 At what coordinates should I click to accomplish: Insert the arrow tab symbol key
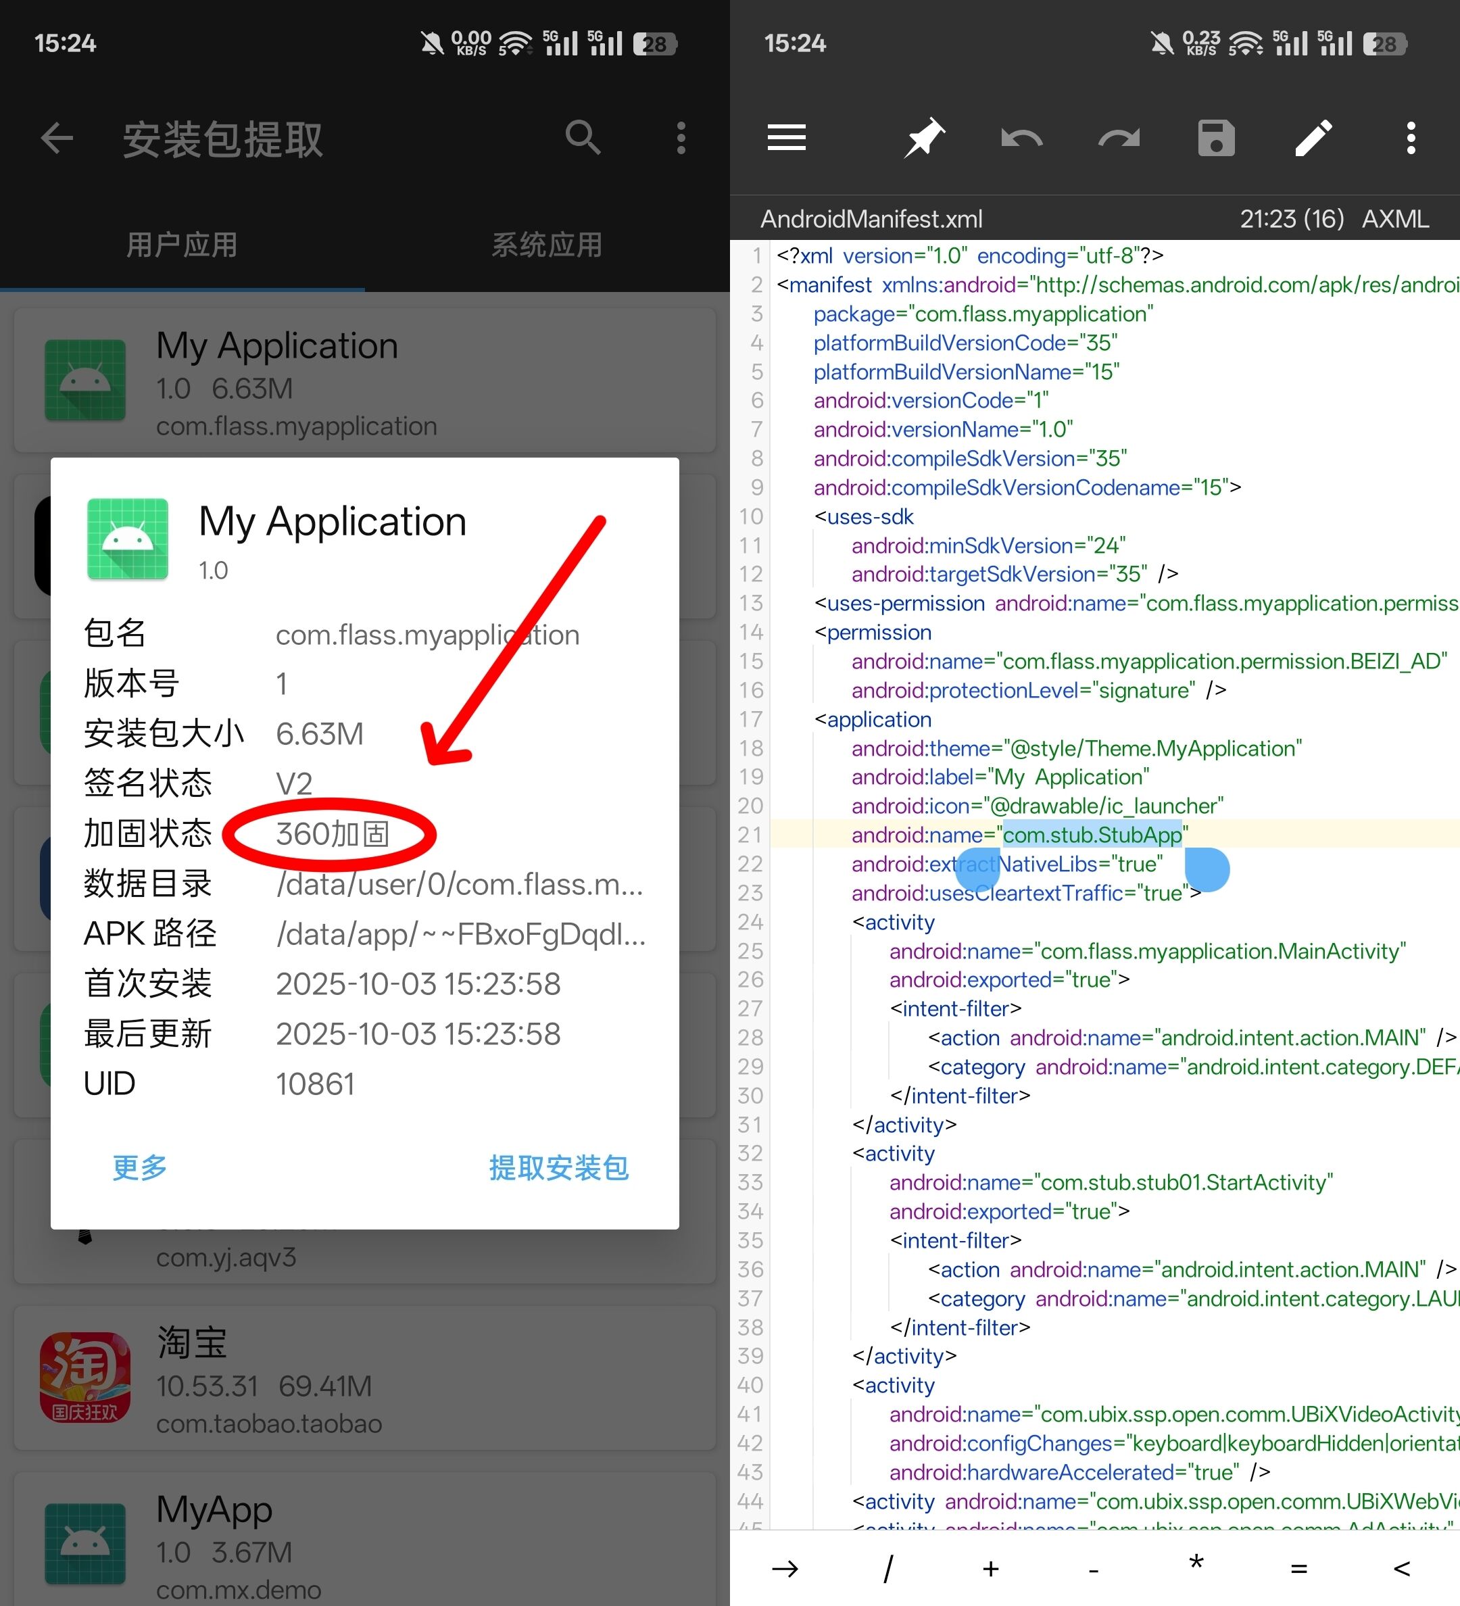(x=785, y=1569)
